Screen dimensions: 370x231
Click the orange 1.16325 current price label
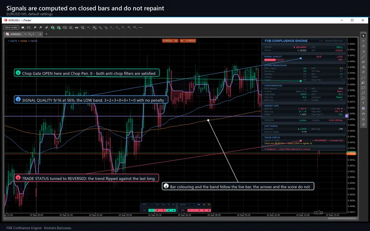tap(351, 154)
